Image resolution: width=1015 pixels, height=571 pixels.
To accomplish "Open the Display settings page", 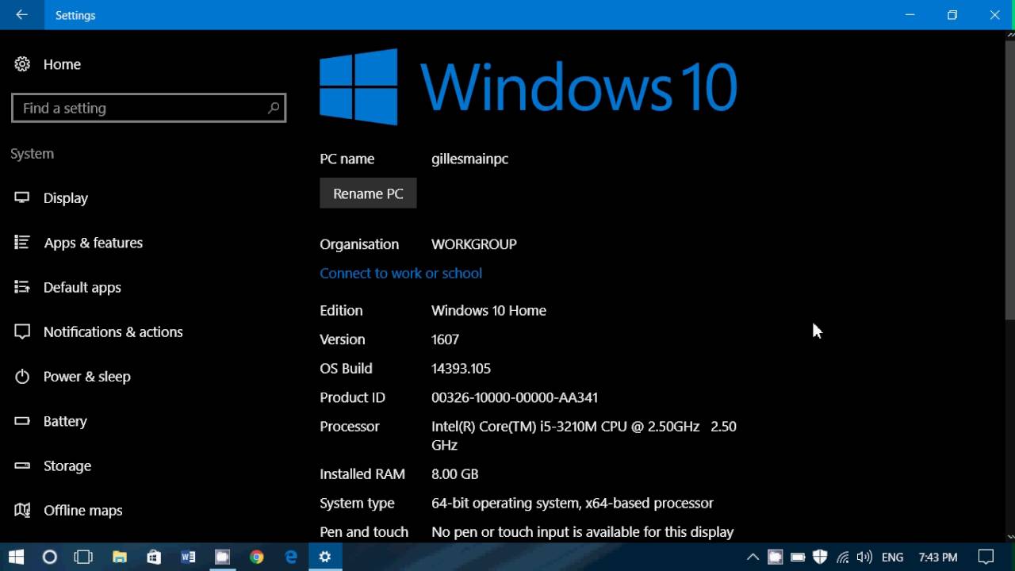I will pos(65,198).
